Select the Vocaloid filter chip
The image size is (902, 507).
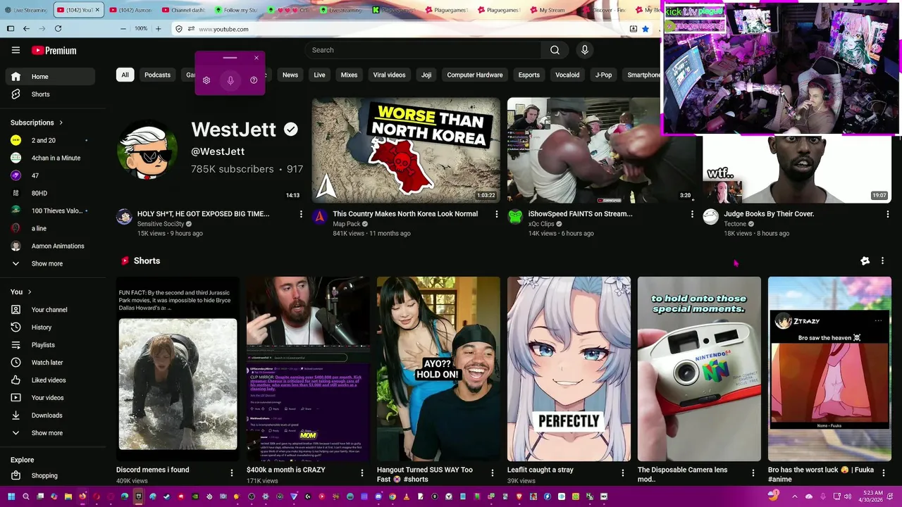pyautogui.click(x=567, y=75)
